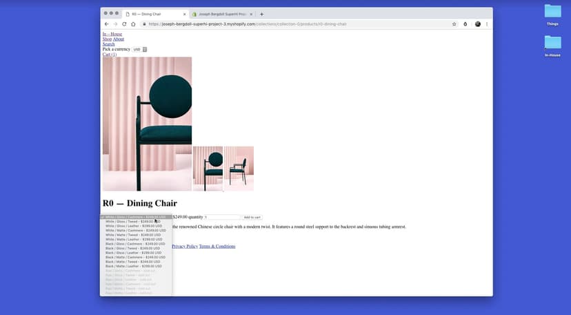Pick the Black / Gloss / Cashmere option
Image resolution: width=571 pixels, height=315 pixels.
coord(135,244)
